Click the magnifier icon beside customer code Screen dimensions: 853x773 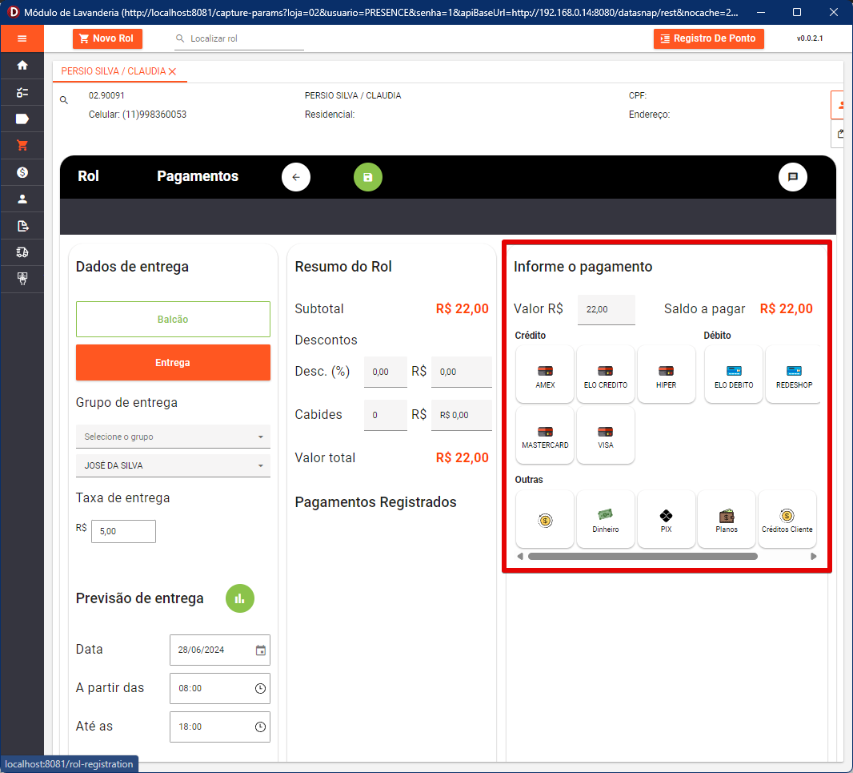pyautogui.click(x=64, y=100)
